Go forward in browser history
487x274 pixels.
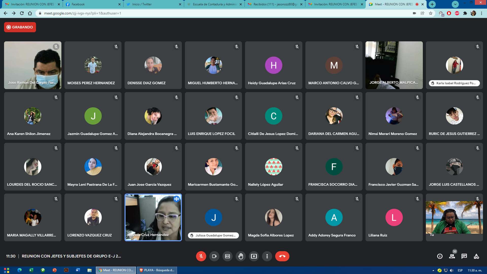click(14, 13)
